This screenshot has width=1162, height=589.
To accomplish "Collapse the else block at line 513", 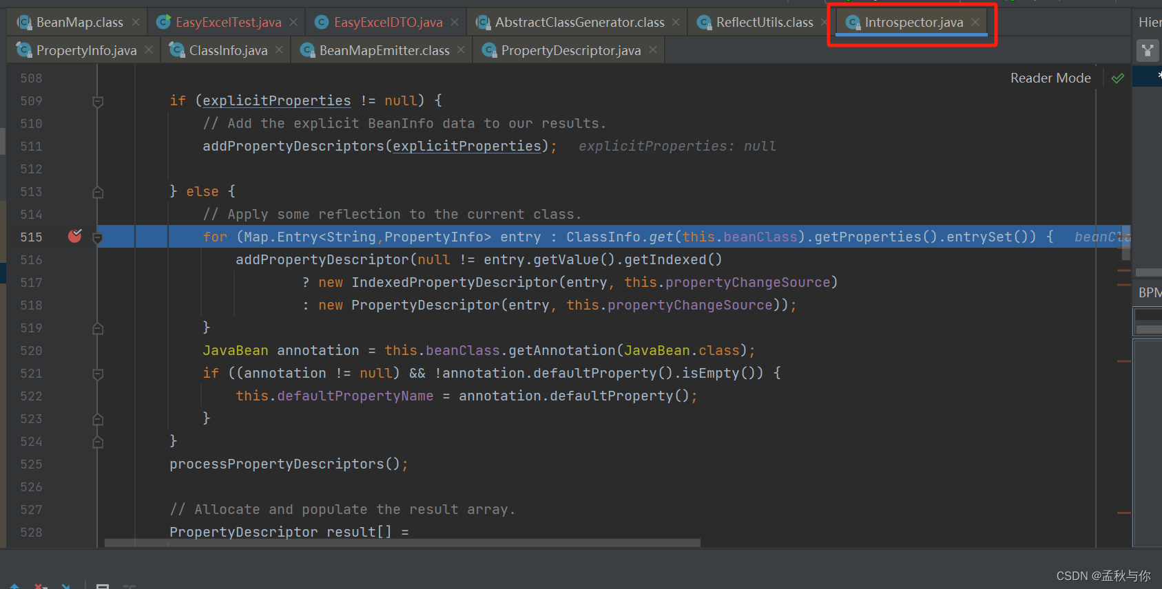I will click(98, 192).
